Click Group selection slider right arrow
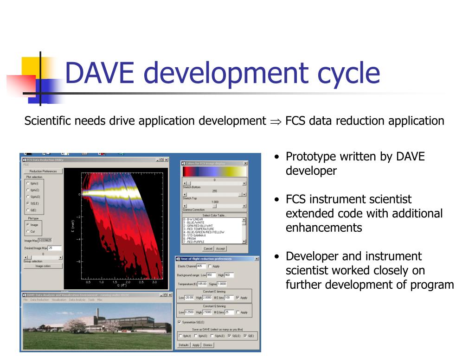This screenshot has height=356, width=475. point(61,258)
